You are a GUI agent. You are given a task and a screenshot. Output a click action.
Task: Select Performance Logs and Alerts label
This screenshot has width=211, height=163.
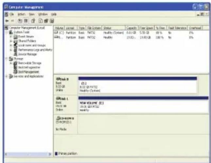(35, 50)
